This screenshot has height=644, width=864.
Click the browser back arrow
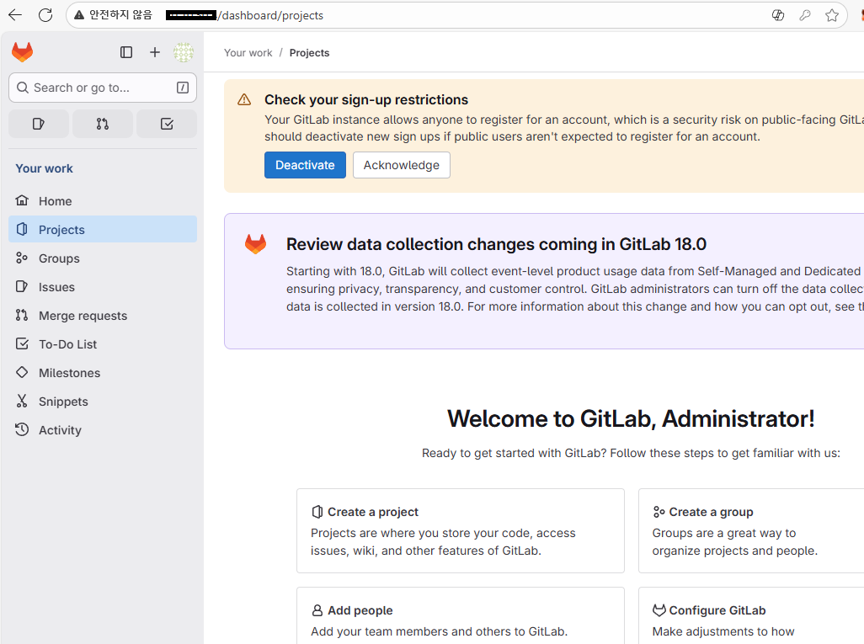[x=15, y=15]
